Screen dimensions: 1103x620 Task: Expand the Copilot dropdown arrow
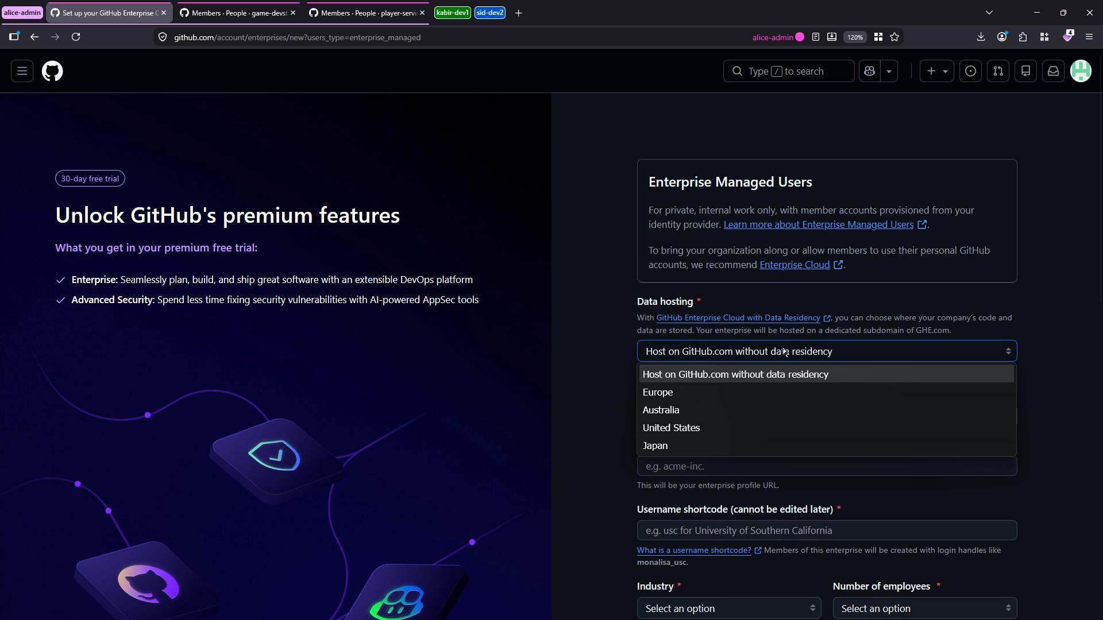click(889, 71)
